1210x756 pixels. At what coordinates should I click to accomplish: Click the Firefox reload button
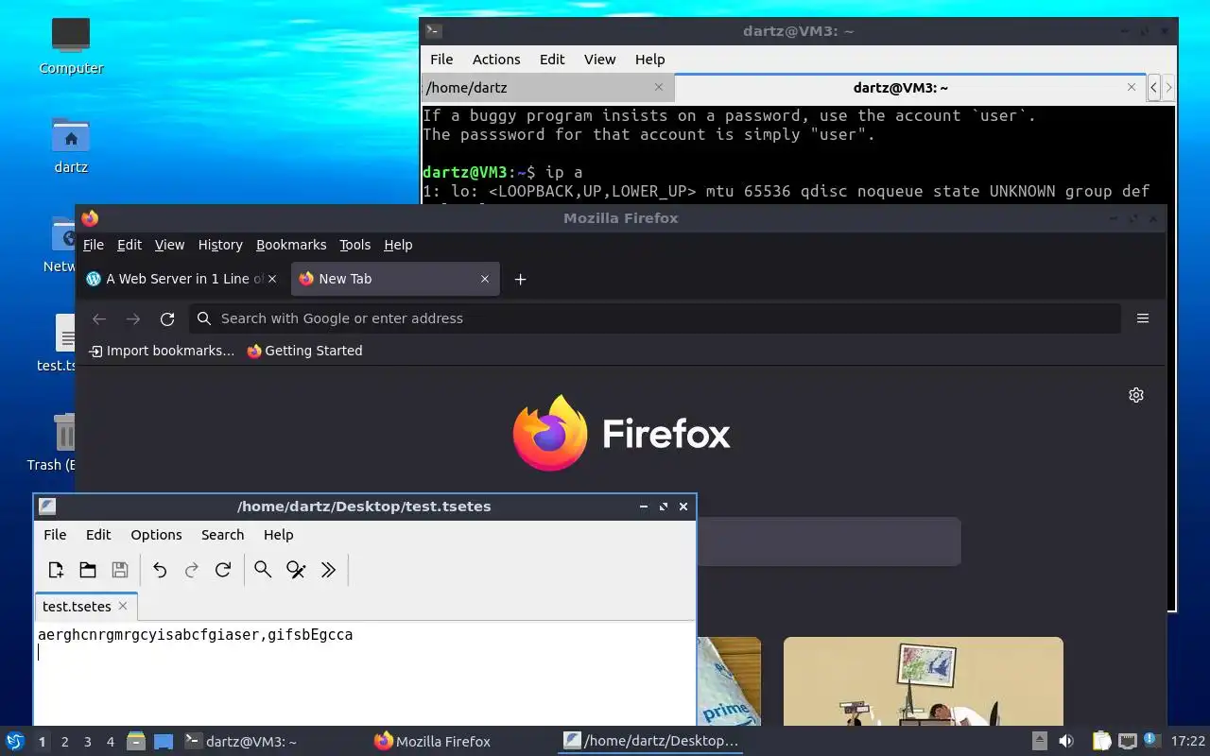point(167,319)
